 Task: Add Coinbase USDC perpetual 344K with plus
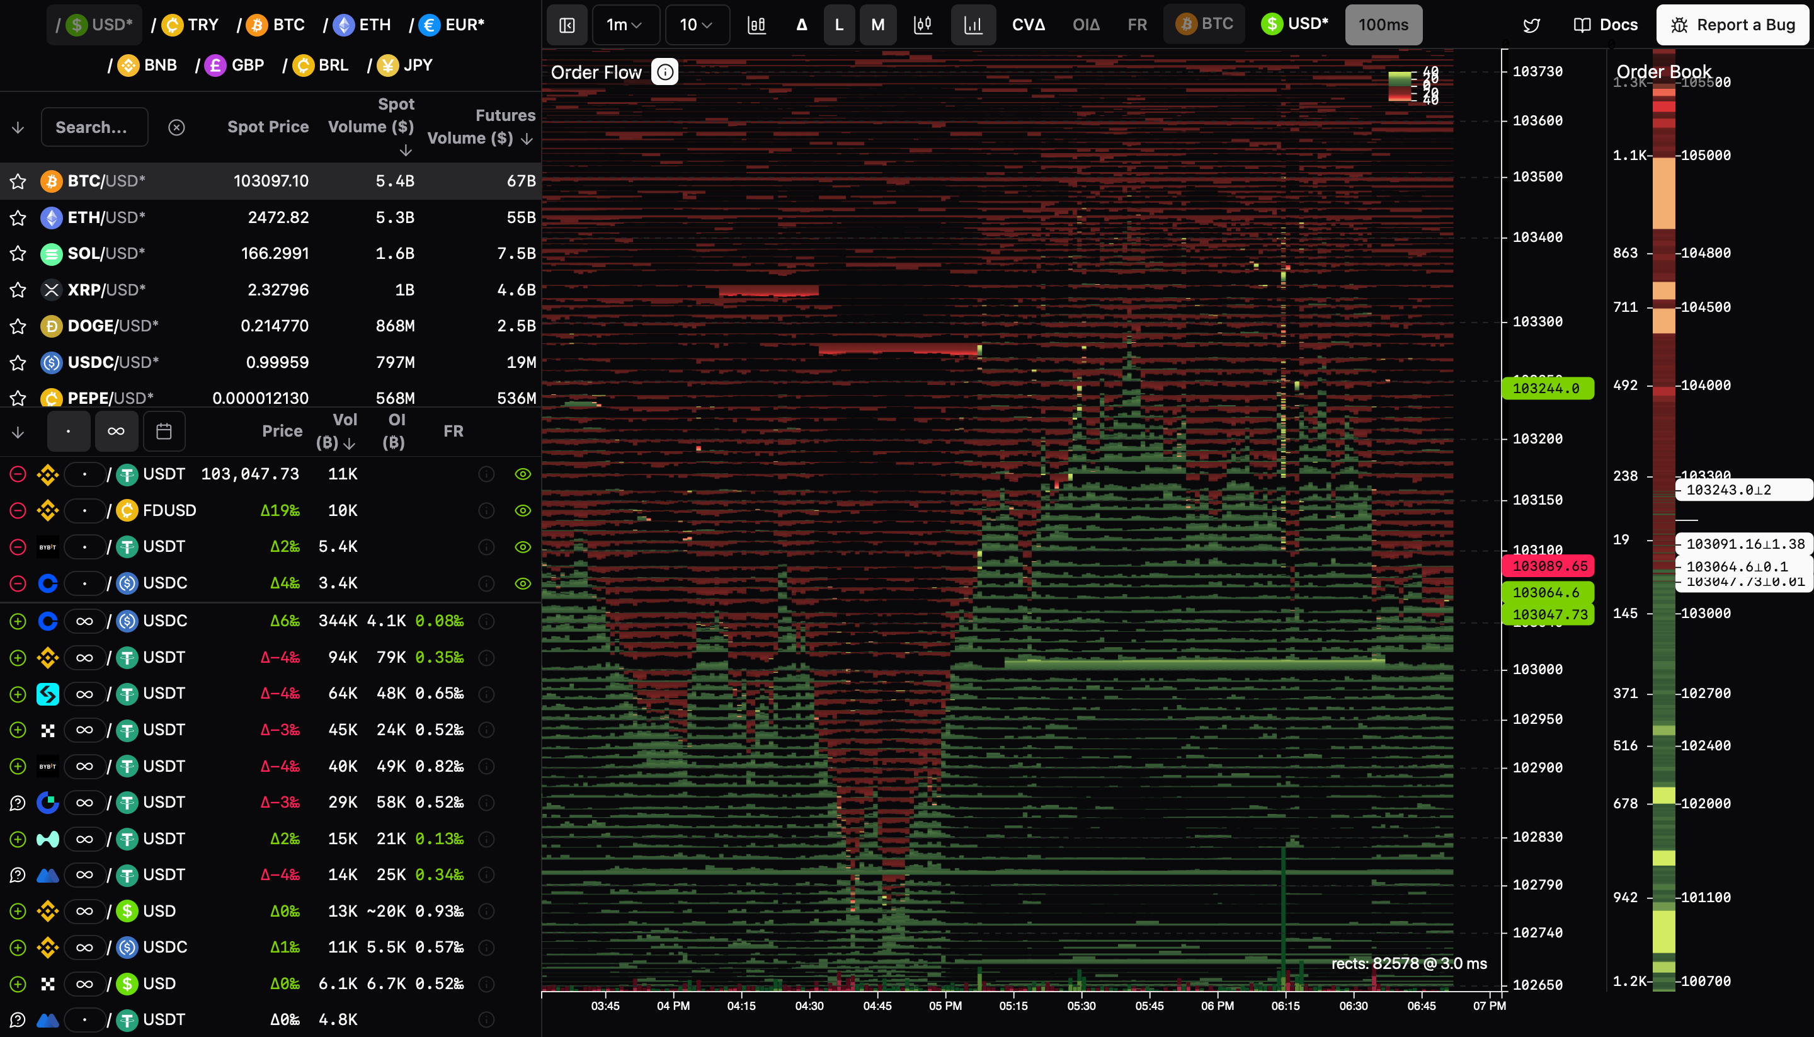pyautogui.click(x=18, y=621)
